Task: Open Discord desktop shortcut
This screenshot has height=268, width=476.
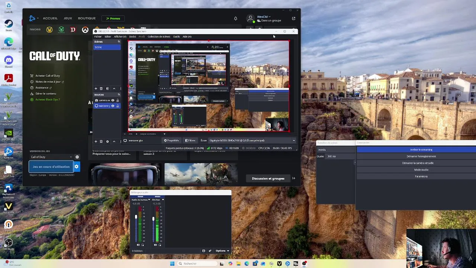Action: coord(8,61)
